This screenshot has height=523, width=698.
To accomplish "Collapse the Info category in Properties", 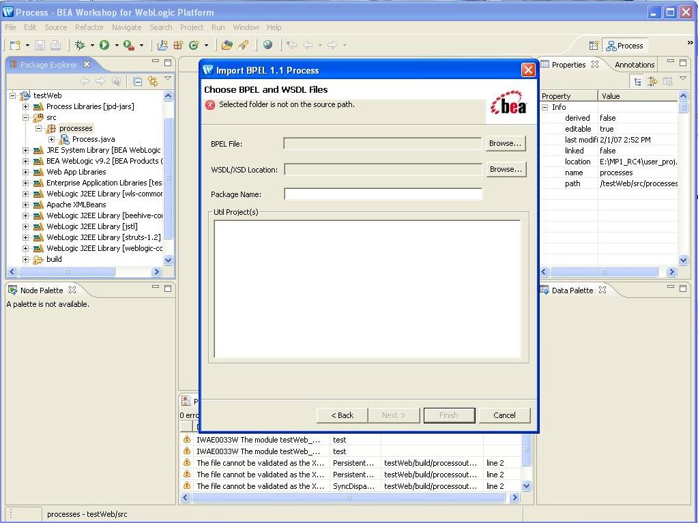I will 545,107.
